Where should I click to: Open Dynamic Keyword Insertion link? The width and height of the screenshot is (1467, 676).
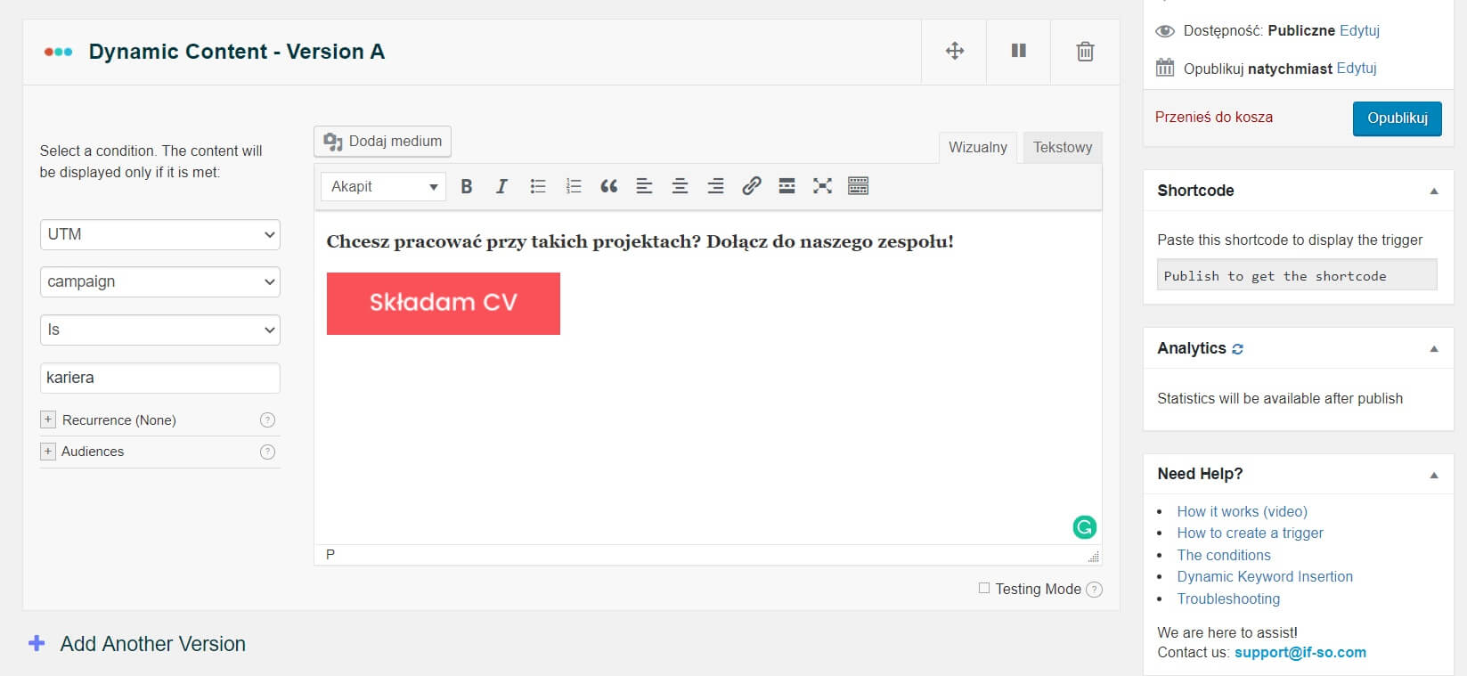click(1265, 576)
